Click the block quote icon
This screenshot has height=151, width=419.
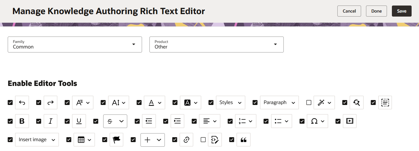coord(243,140)
